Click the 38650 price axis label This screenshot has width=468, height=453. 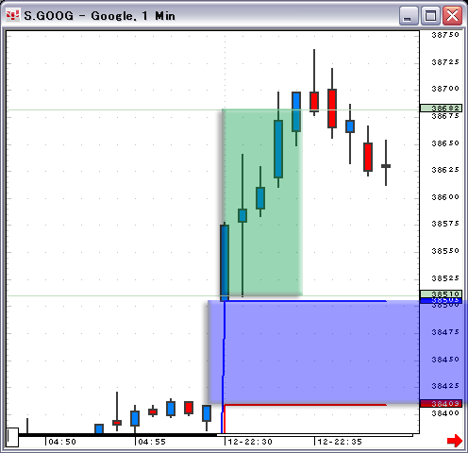coord(445,143)
